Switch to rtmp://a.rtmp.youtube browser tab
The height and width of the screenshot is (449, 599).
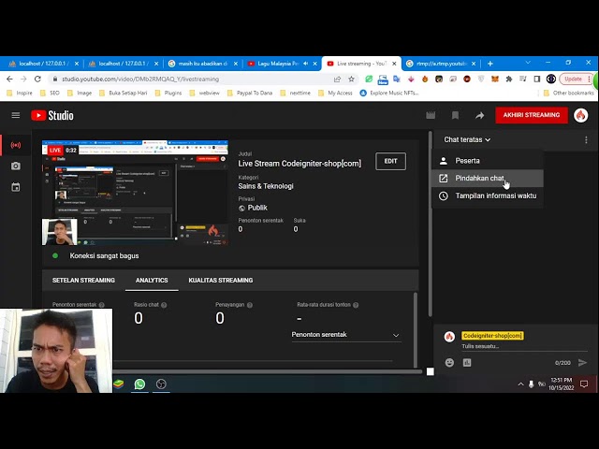(441, 64)
